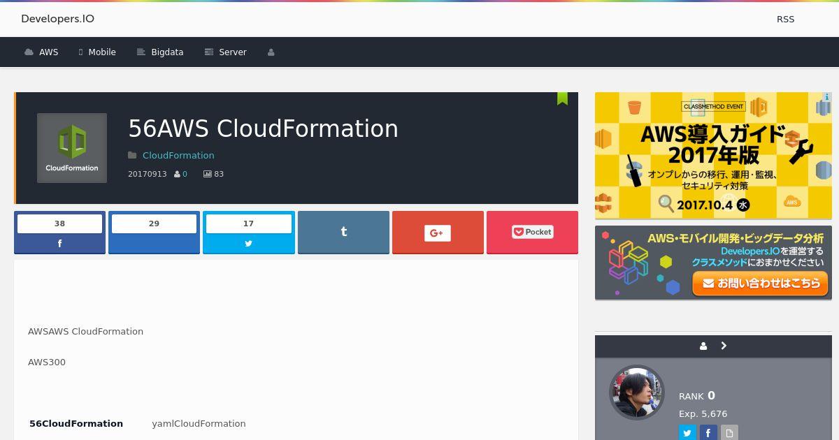Click the server icon beside Server menu

208,52
